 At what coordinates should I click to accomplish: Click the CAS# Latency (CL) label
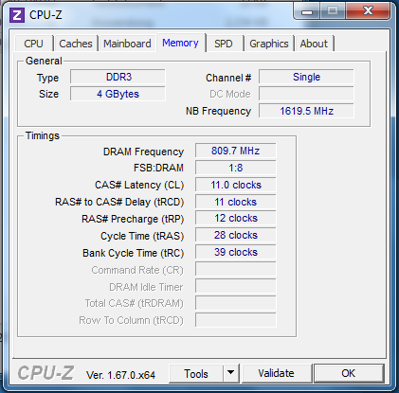(x=139, y=185)
